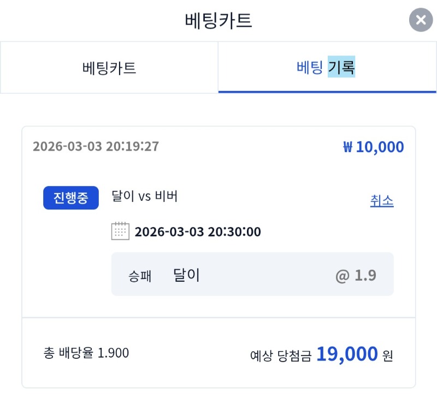Click the ₩ won symbol before the stake
This screenshot has width=437, height=396.
coord(348,147)
